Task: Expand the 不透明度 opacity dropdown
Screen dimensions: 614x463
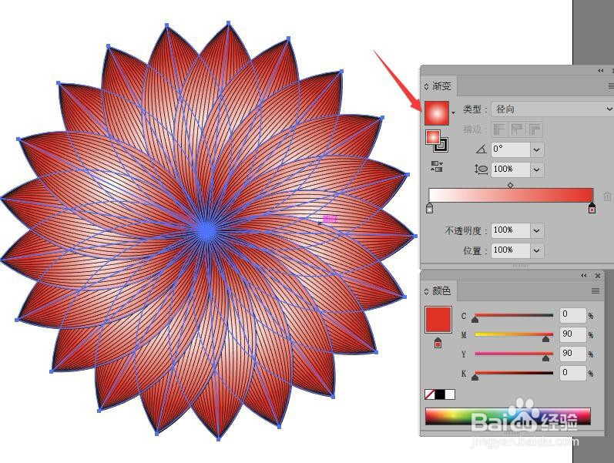Action: coord(537,230)
